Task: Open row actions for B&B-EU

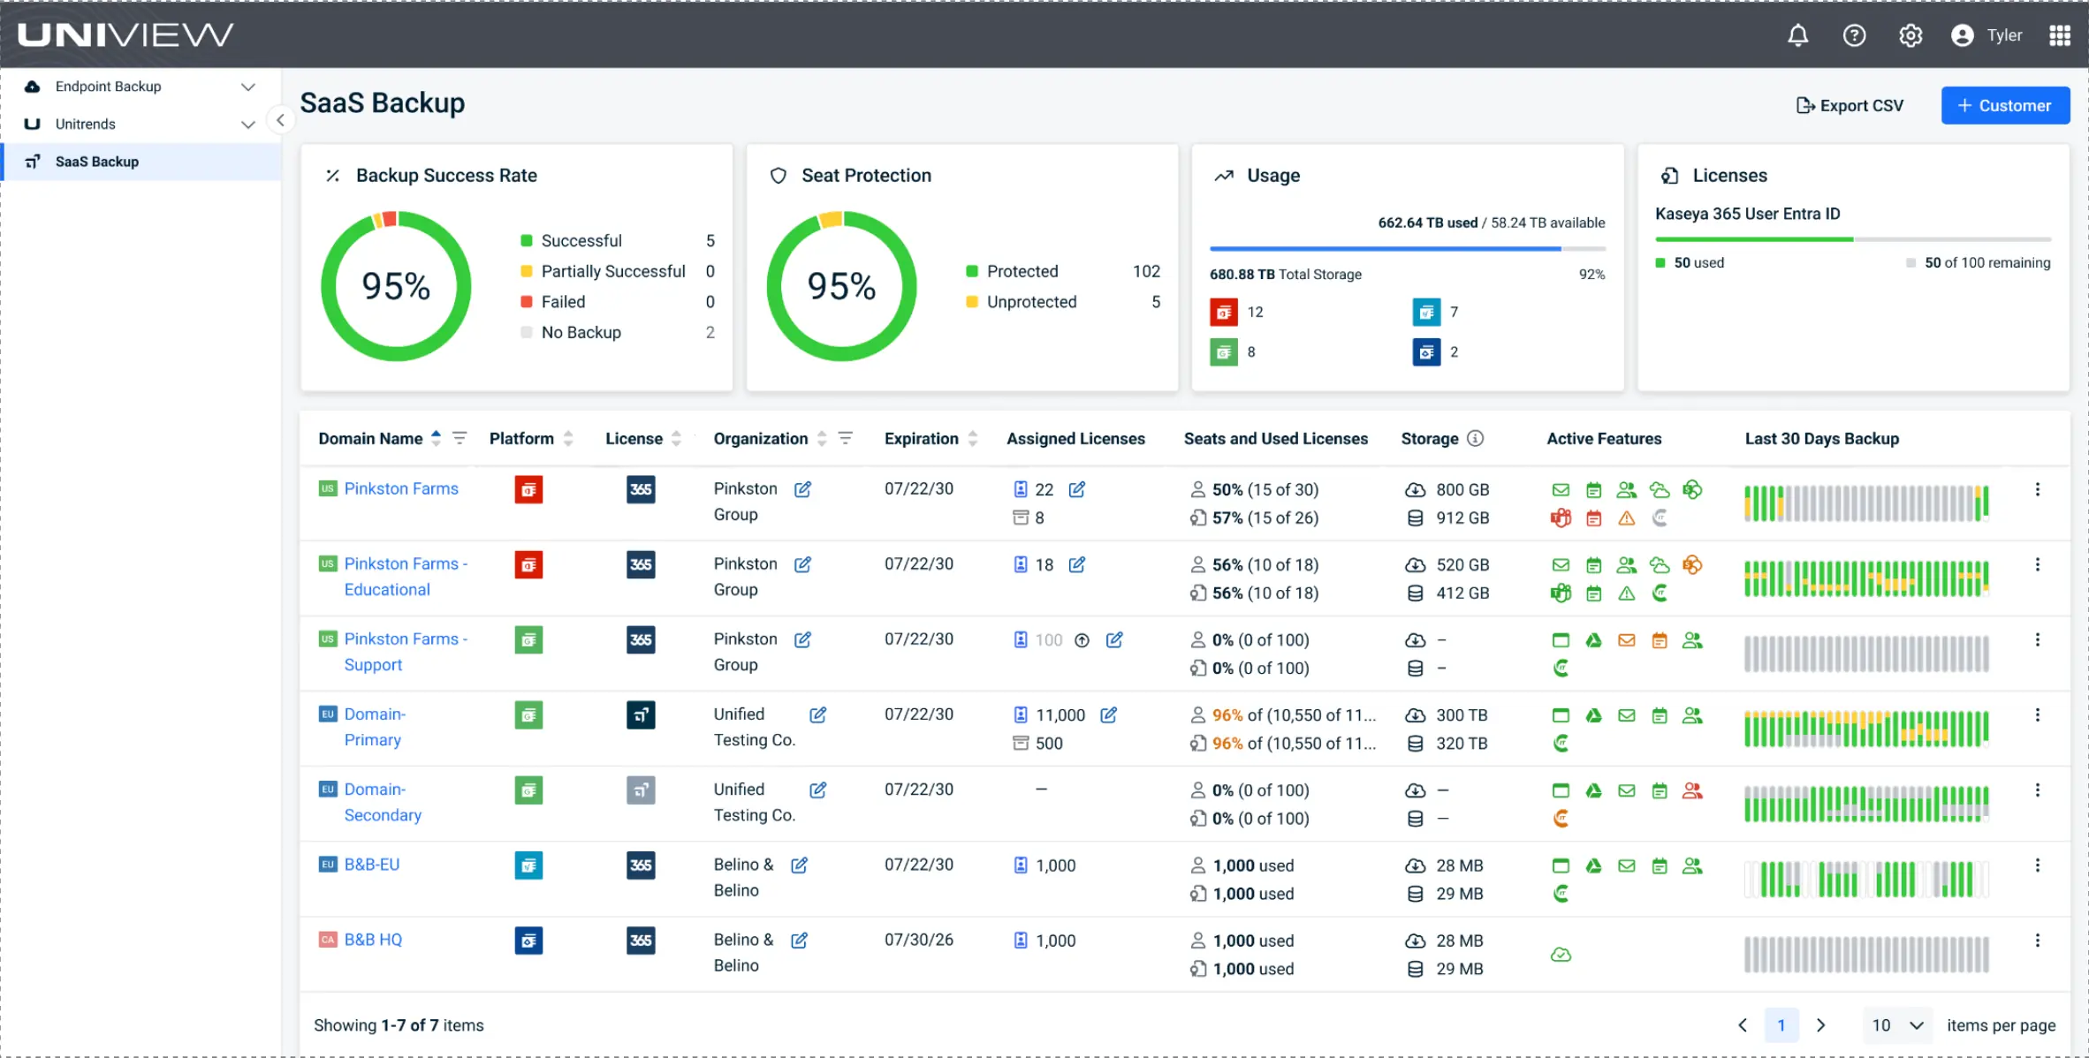Action: (2038, 865)
